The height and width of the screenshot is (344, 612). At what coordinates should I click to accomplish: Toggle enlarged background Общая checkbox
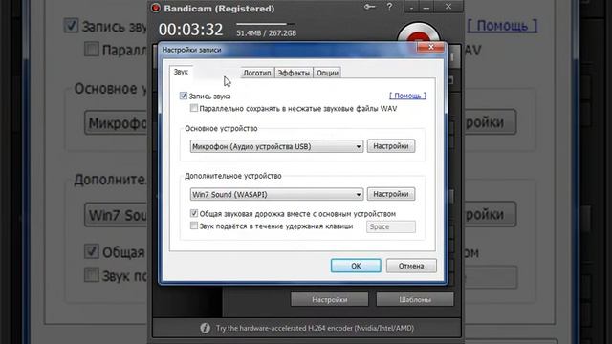(x=92, y=251)
